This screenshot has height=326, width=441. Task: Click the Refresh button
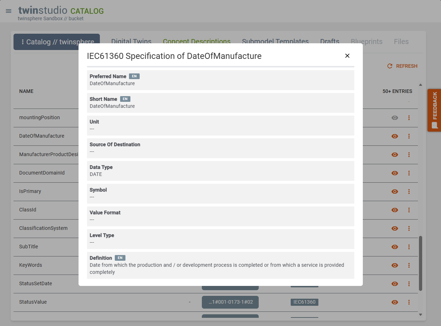coord(402,66)
